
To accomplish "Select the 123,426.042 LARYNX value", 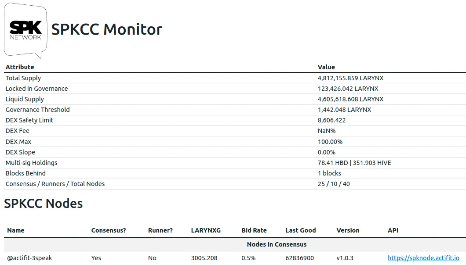I will (348, 89).
